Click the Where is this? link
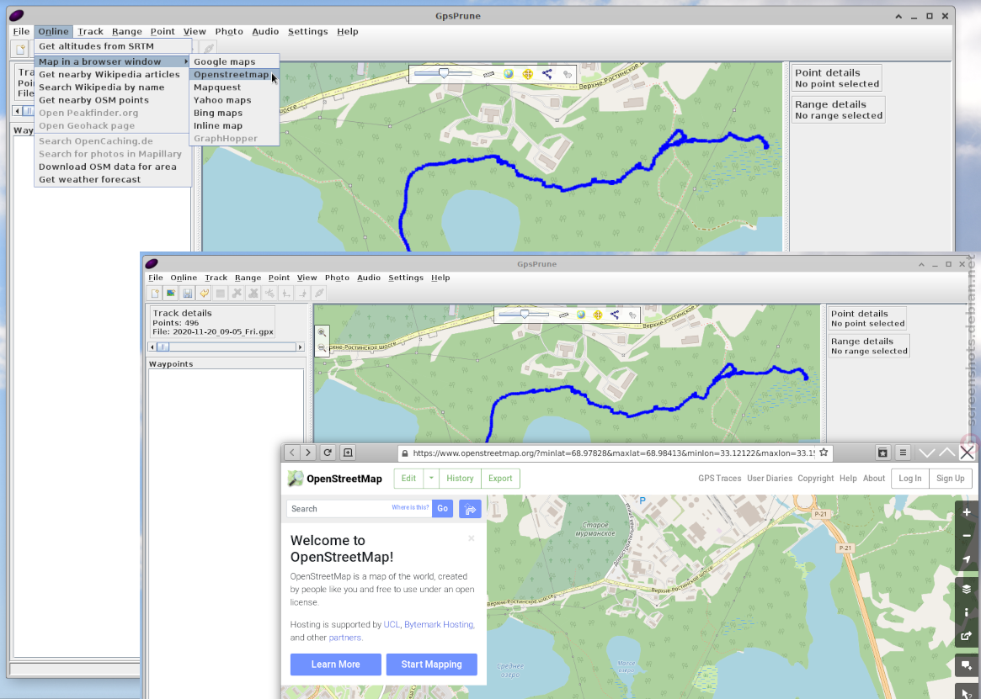Viewport: 981px width, 699px height. coord(410,508)
